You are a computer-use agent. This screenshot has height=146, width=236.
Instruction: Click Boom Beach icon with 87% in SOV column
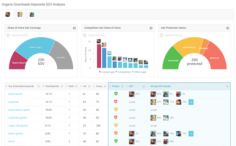click(132, 94)
